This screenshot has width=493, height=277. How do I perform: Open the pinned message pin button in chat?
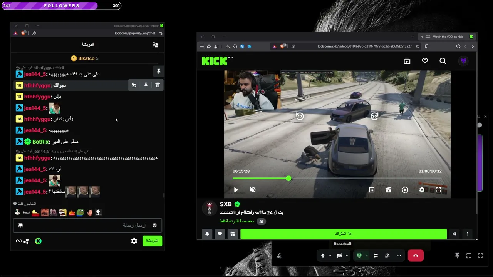(x=159, y=71)
